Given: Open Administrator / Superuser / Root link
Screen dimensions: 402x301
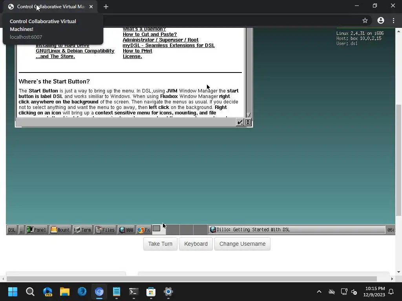Looking at the screenshot, I should pyautogui.click(x=161, y=40).
